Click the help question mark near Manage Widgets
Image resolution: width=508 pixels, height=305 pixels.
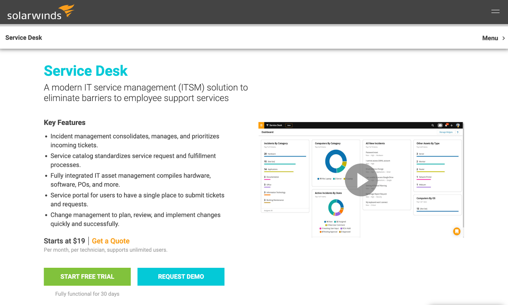457,132
